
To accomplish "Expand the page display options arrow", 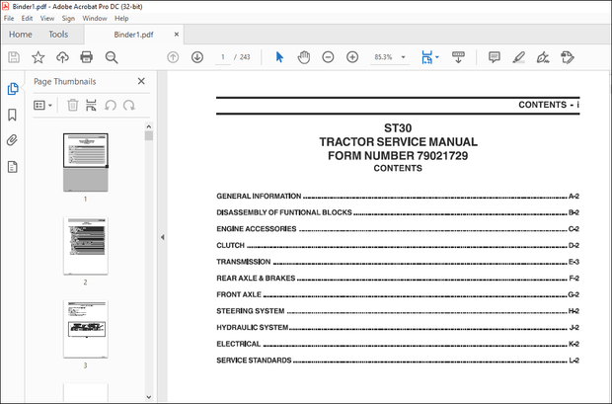I will [437, 57].
